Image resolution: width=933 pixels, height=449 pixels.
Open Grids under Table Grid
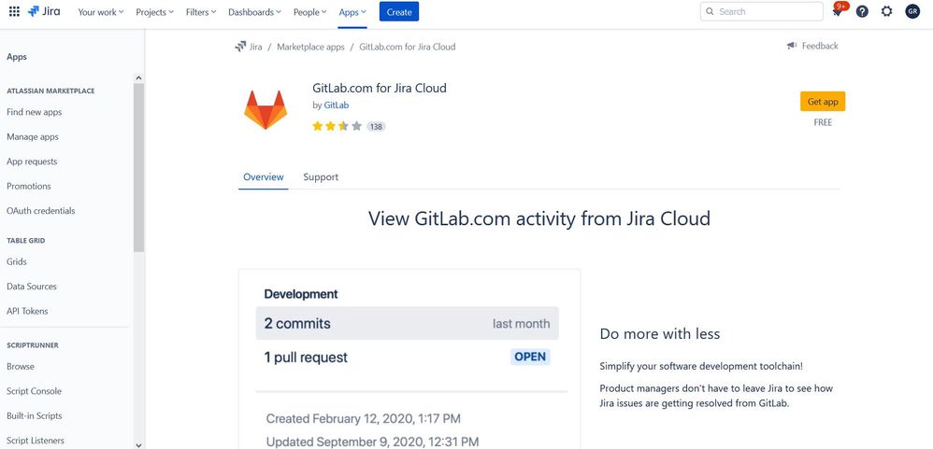(x=17, y=261)
